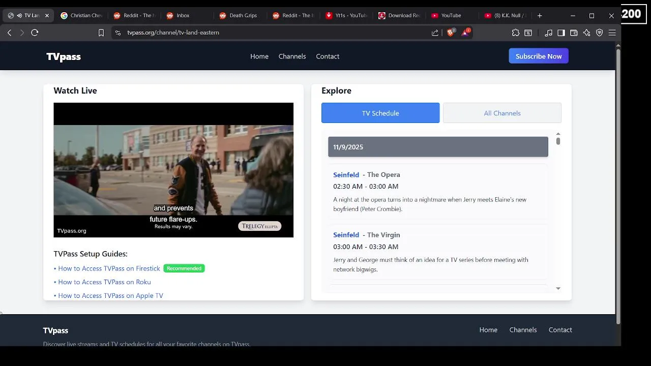The height and width of the screenshot is (366, 651).
Task: Open Brave Rewards triangle icon
Action: click(x=465, y=32)
